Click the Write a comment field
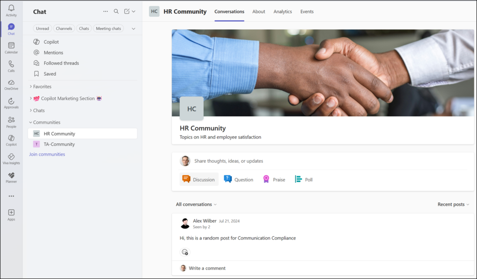Screen dimensions: 477x279 [207, 268]
